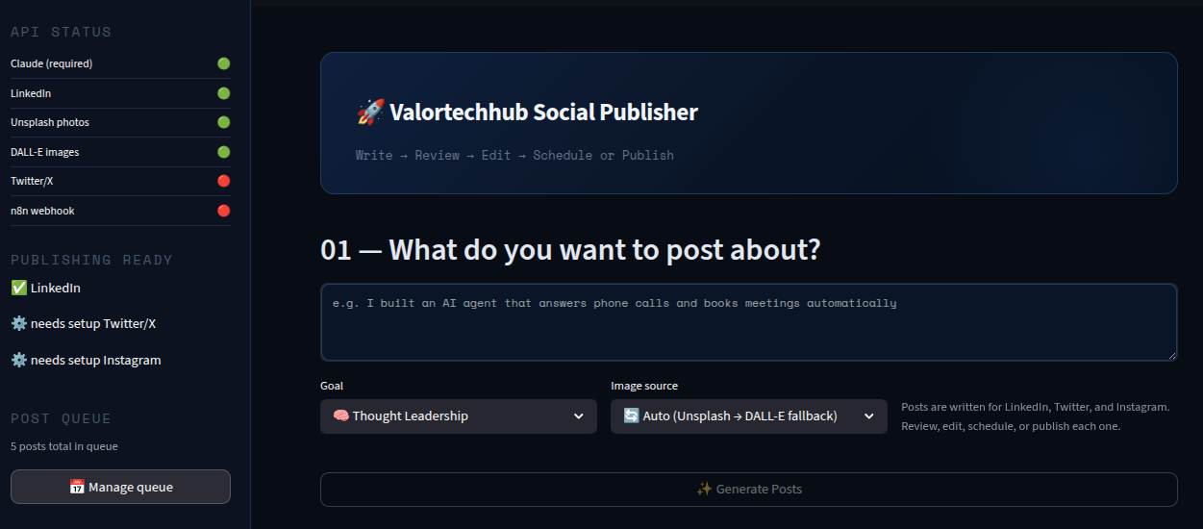Click the POST QUEUE section heading

coord(61,418)
